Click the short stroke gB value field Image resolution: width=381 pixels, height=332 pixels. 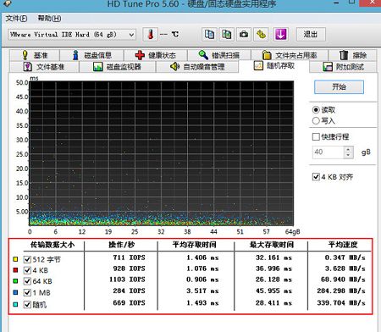pos(328,152)
